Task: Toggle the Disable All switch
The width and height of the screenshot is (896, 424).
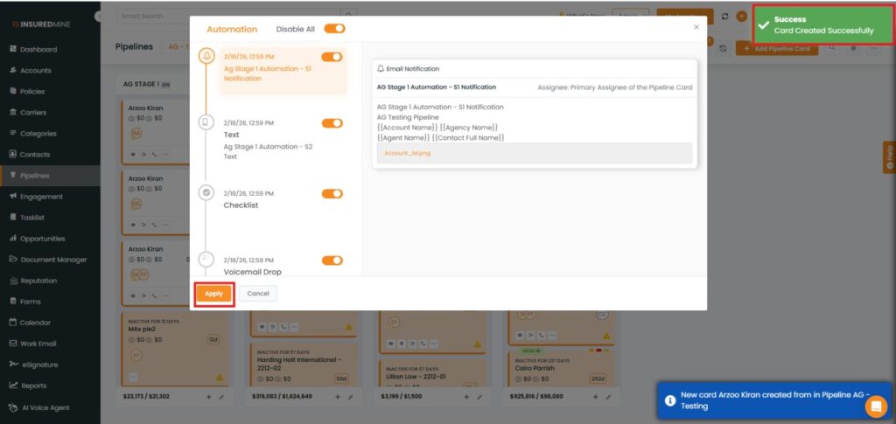Action: tap(334, 29)
